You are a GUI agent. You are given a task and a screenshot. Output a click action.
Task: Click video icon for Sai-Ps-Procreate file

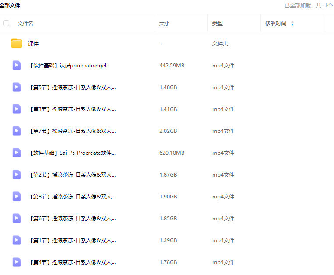point(17,153)
